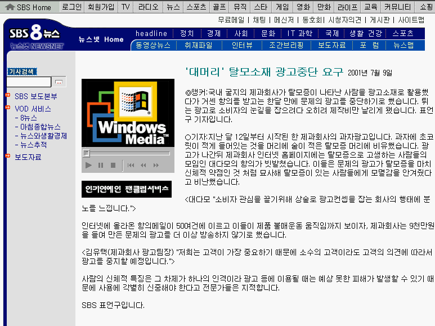Image resolution: width=435 pixels, height=326 pixels.
Task: Open the 영화 section
Action: (x=303, y=7)
